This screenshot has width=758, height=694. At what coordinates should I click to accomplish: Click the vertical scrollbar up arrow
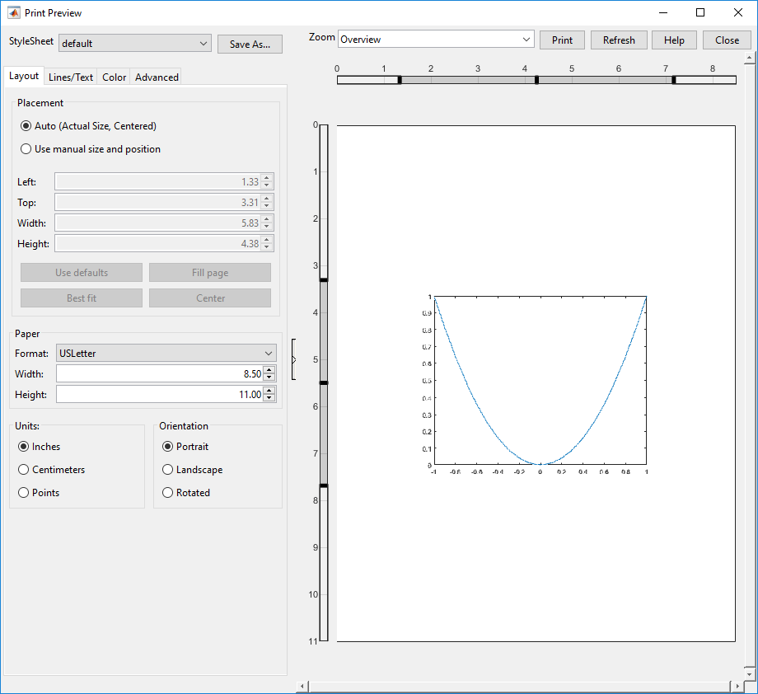click(x=749, y=58)
